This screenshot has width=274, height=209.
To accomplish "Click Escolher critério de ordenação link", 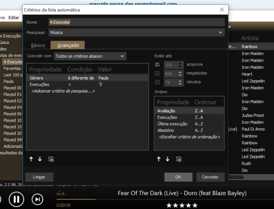I will click(x=189, y=137).
